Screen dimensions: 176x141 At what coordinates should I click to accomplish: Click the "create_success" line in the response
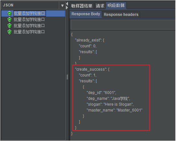click(x=92, y=69)
